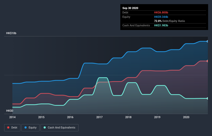
Task: Click the HK$10b y-axis label
Action: point(11,33)
